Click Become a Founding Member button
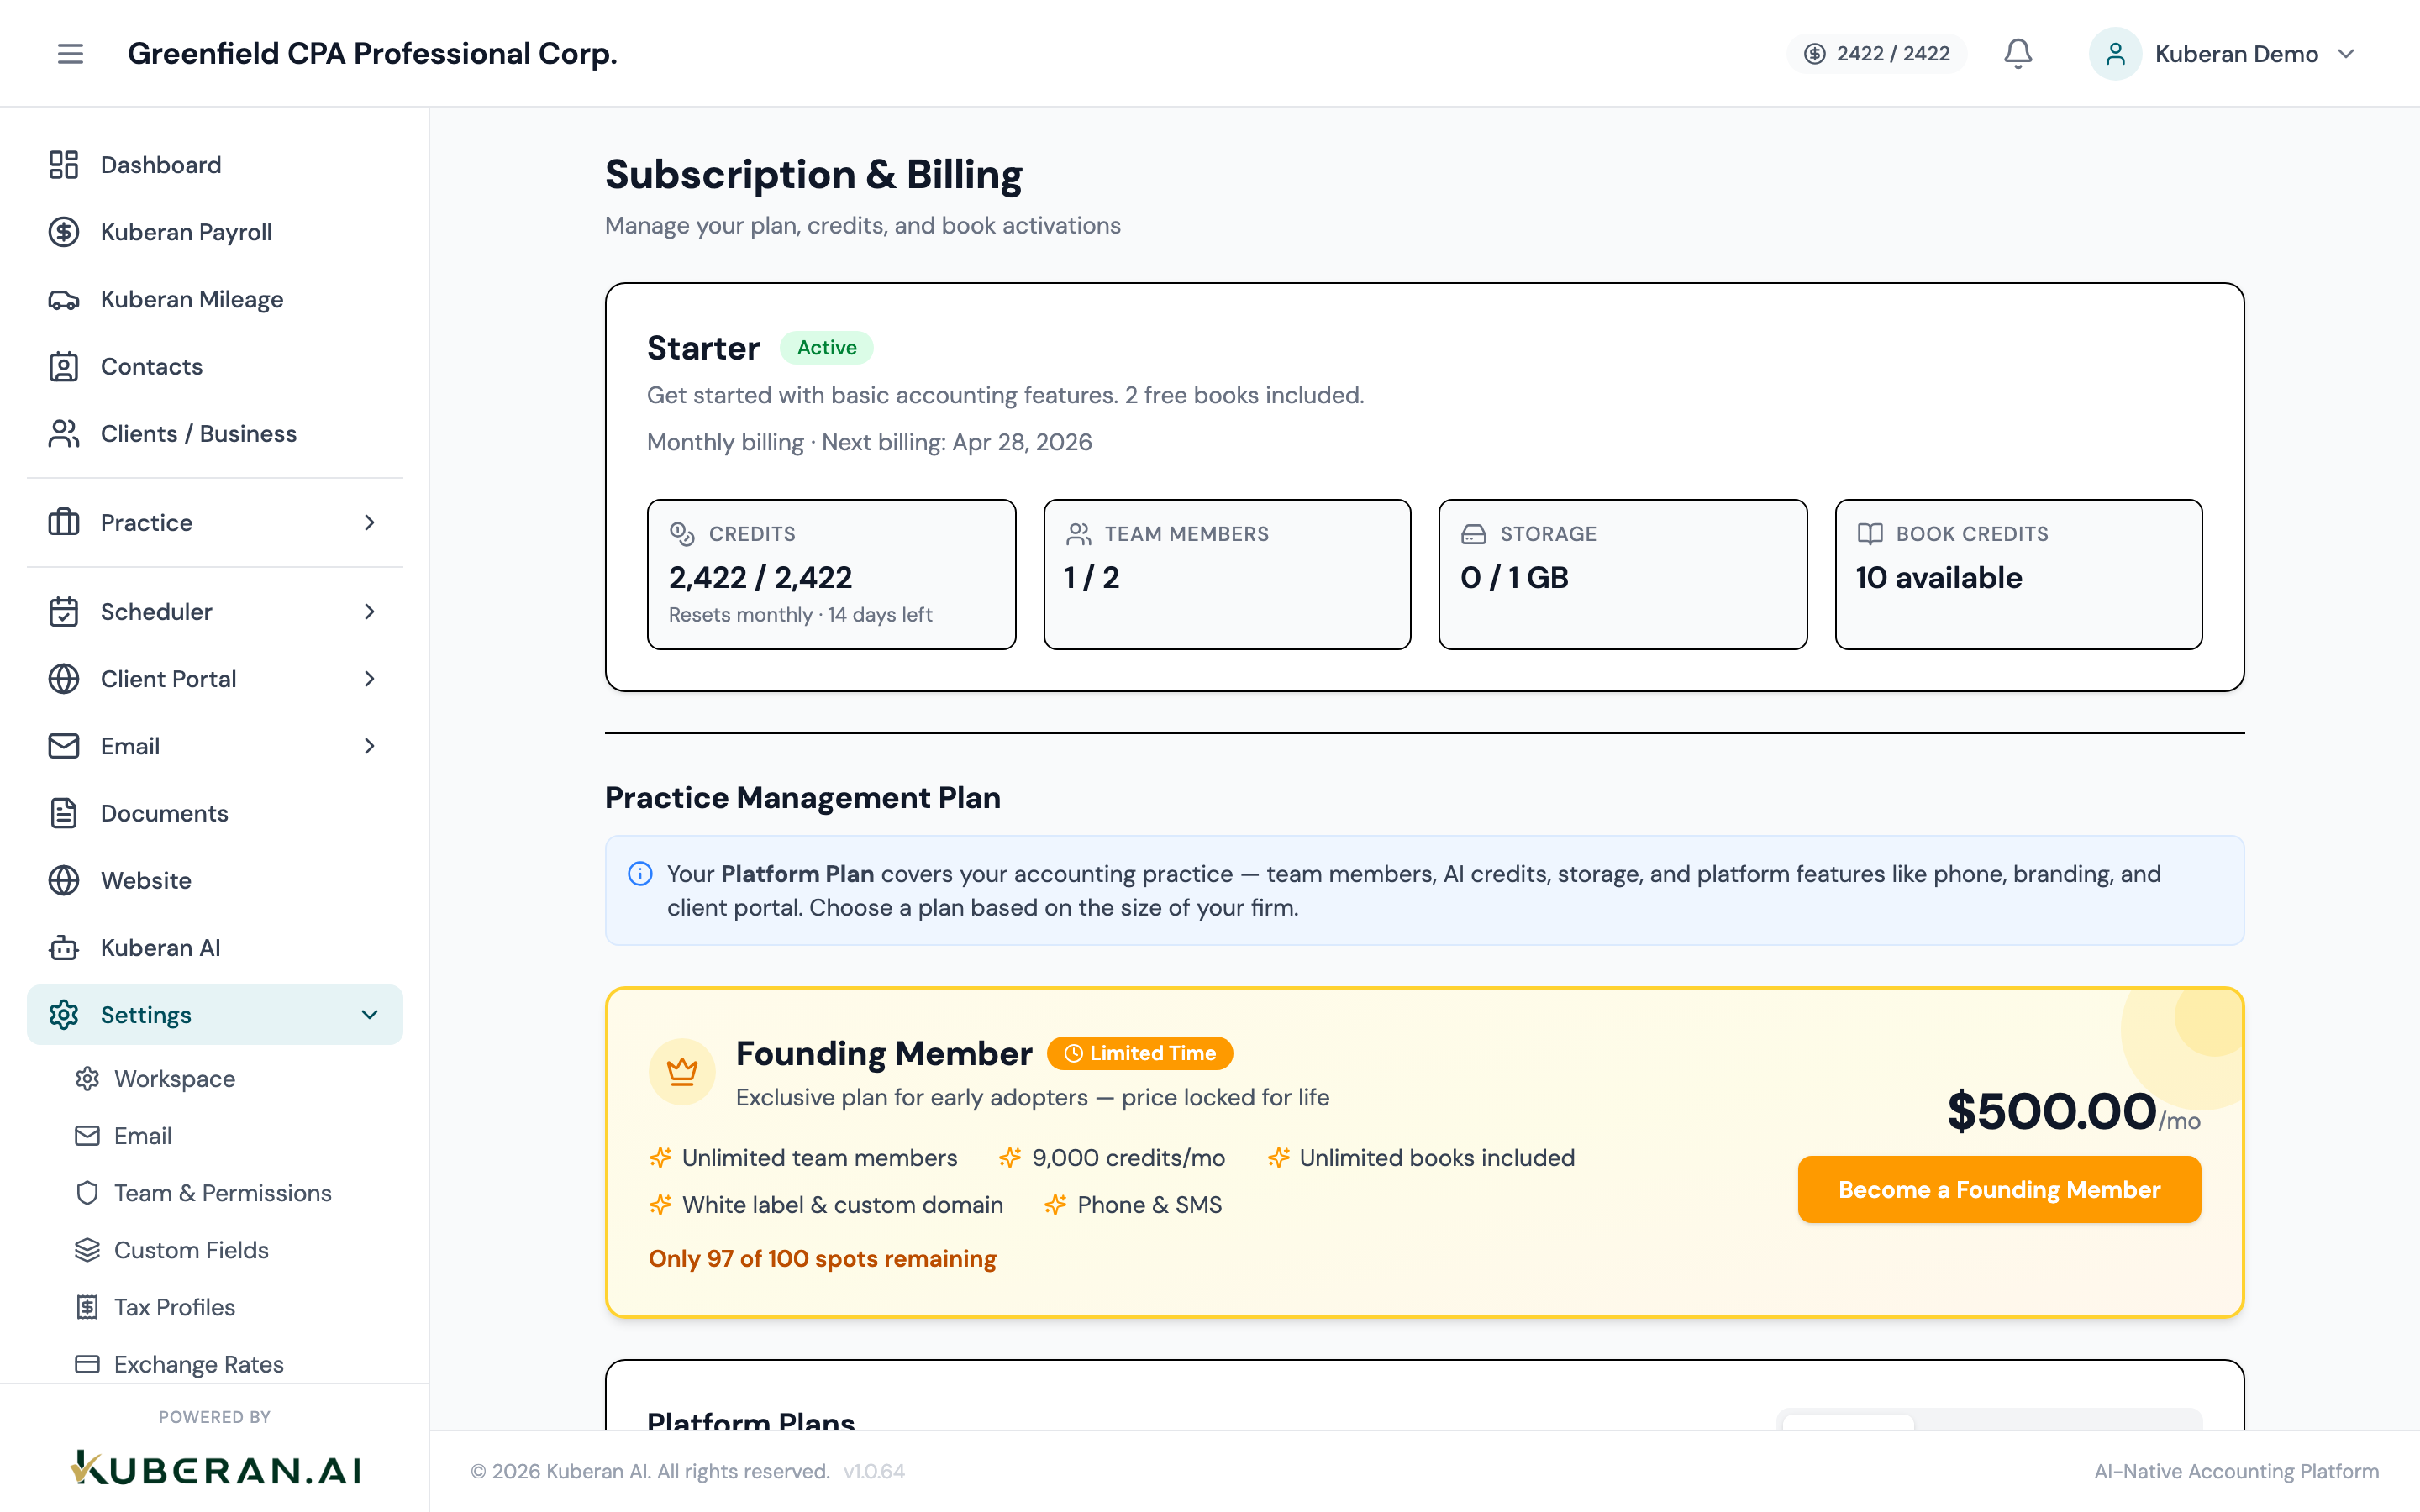The height and width of the screenshot is (1512, 2420). pyautogui.click(x=1999, y=1190)
